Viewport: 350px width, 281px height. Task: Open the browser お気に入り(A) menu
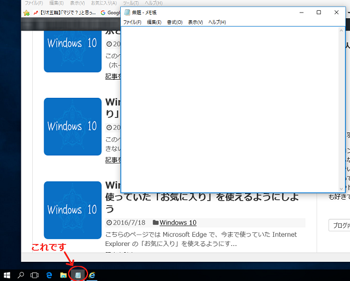point(104,3)
